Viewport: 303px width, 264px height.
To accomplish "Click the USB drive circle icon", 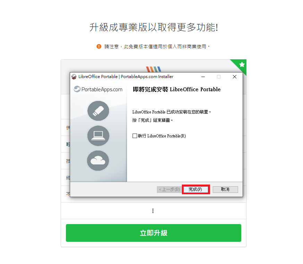I will (98, 111).
